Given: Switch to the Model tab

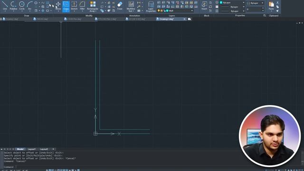Looking at the screenshot, I should [x=20, y=149].
